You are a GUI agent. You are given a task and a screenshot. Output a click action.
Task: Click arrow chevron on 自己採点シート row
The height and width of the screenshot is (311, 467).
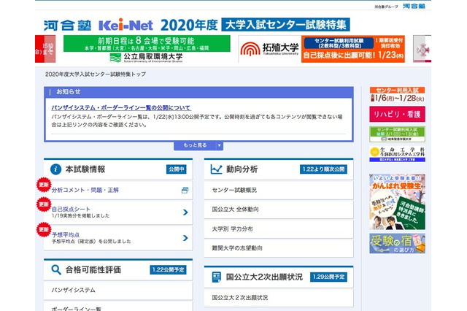(x=185, y=212)
